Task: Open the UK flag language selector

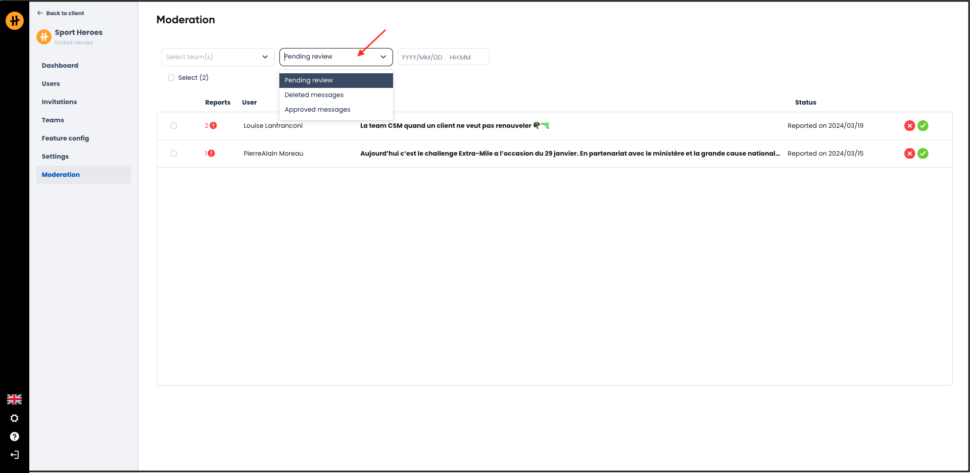Action: point(14,399)
